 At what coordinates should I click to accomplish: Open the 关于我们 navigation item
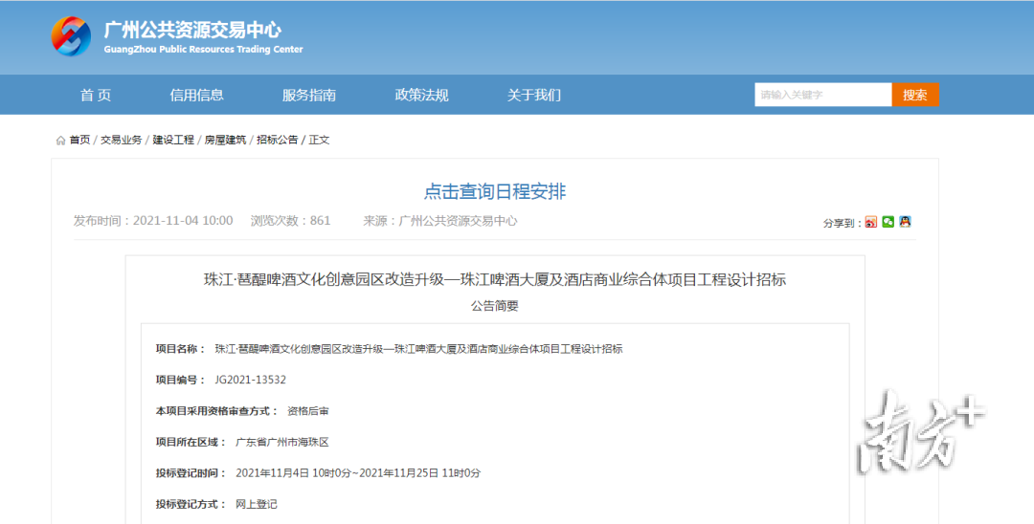(x=534, y=95)
